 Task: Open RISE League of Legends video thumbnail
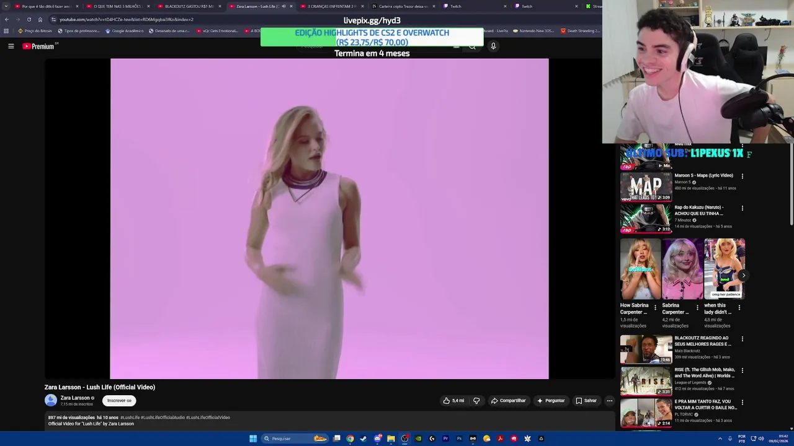(646, 380)
